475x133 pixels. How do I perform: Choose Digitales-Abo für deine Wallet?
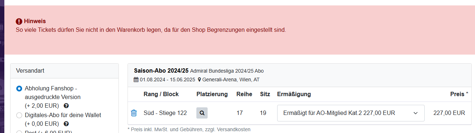(19, 115)
